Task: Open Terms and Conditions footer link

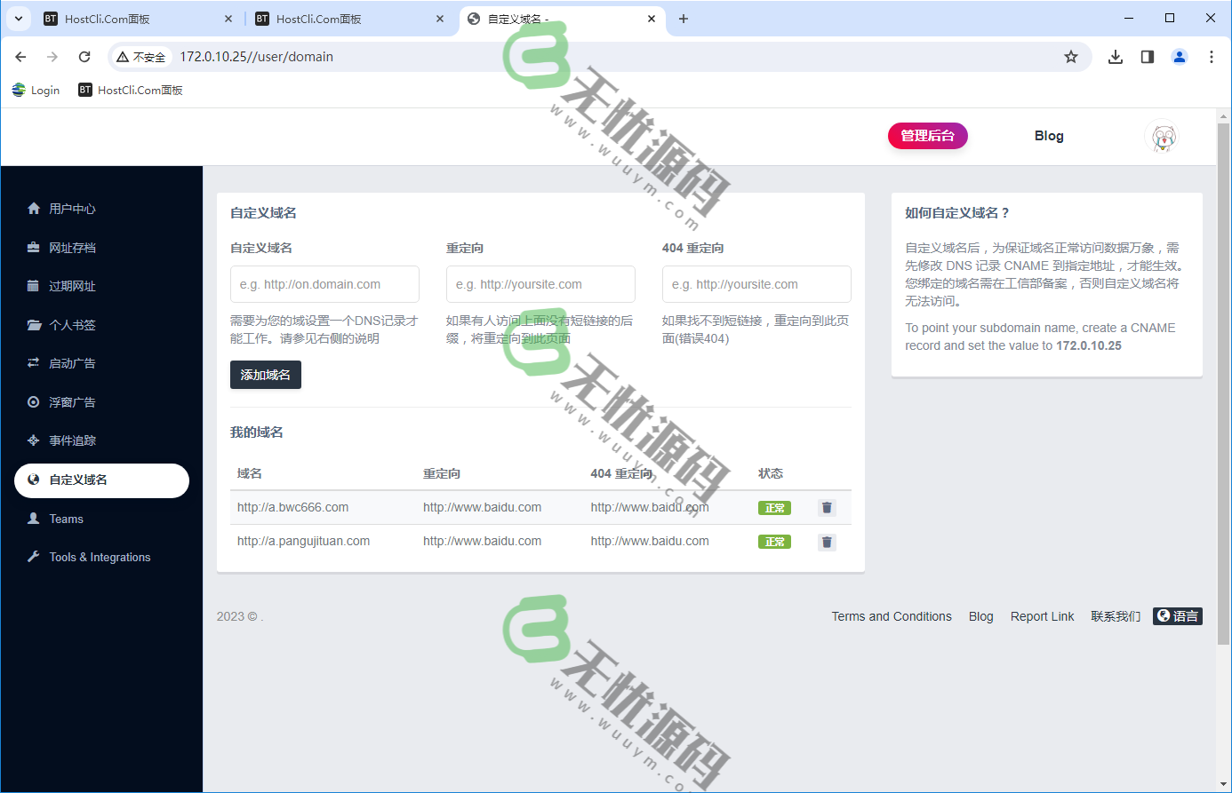Action: click(x=891, y=616)
